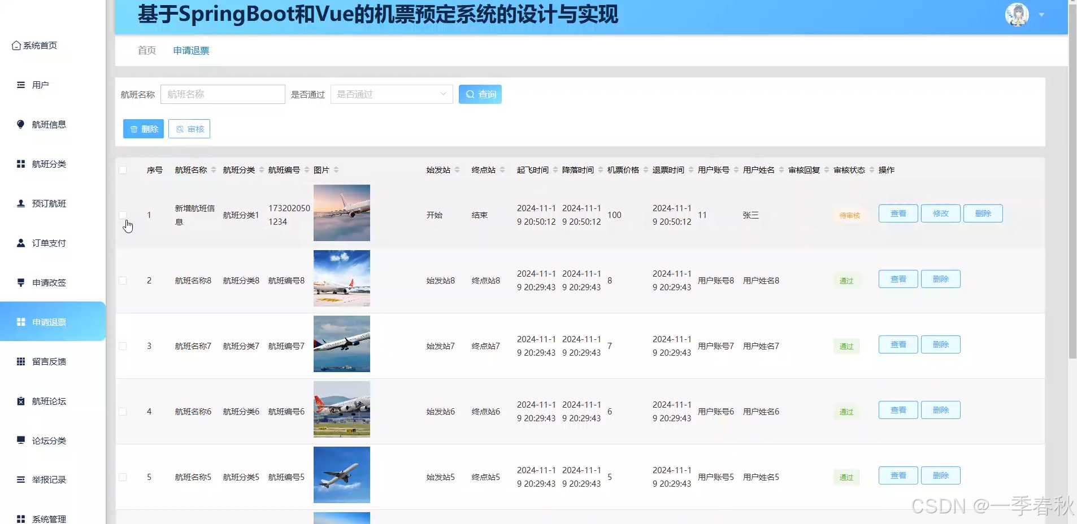Open the airplane thumbnail for 航班名称5
The image size is (1077, 524).
click(342, 475)
